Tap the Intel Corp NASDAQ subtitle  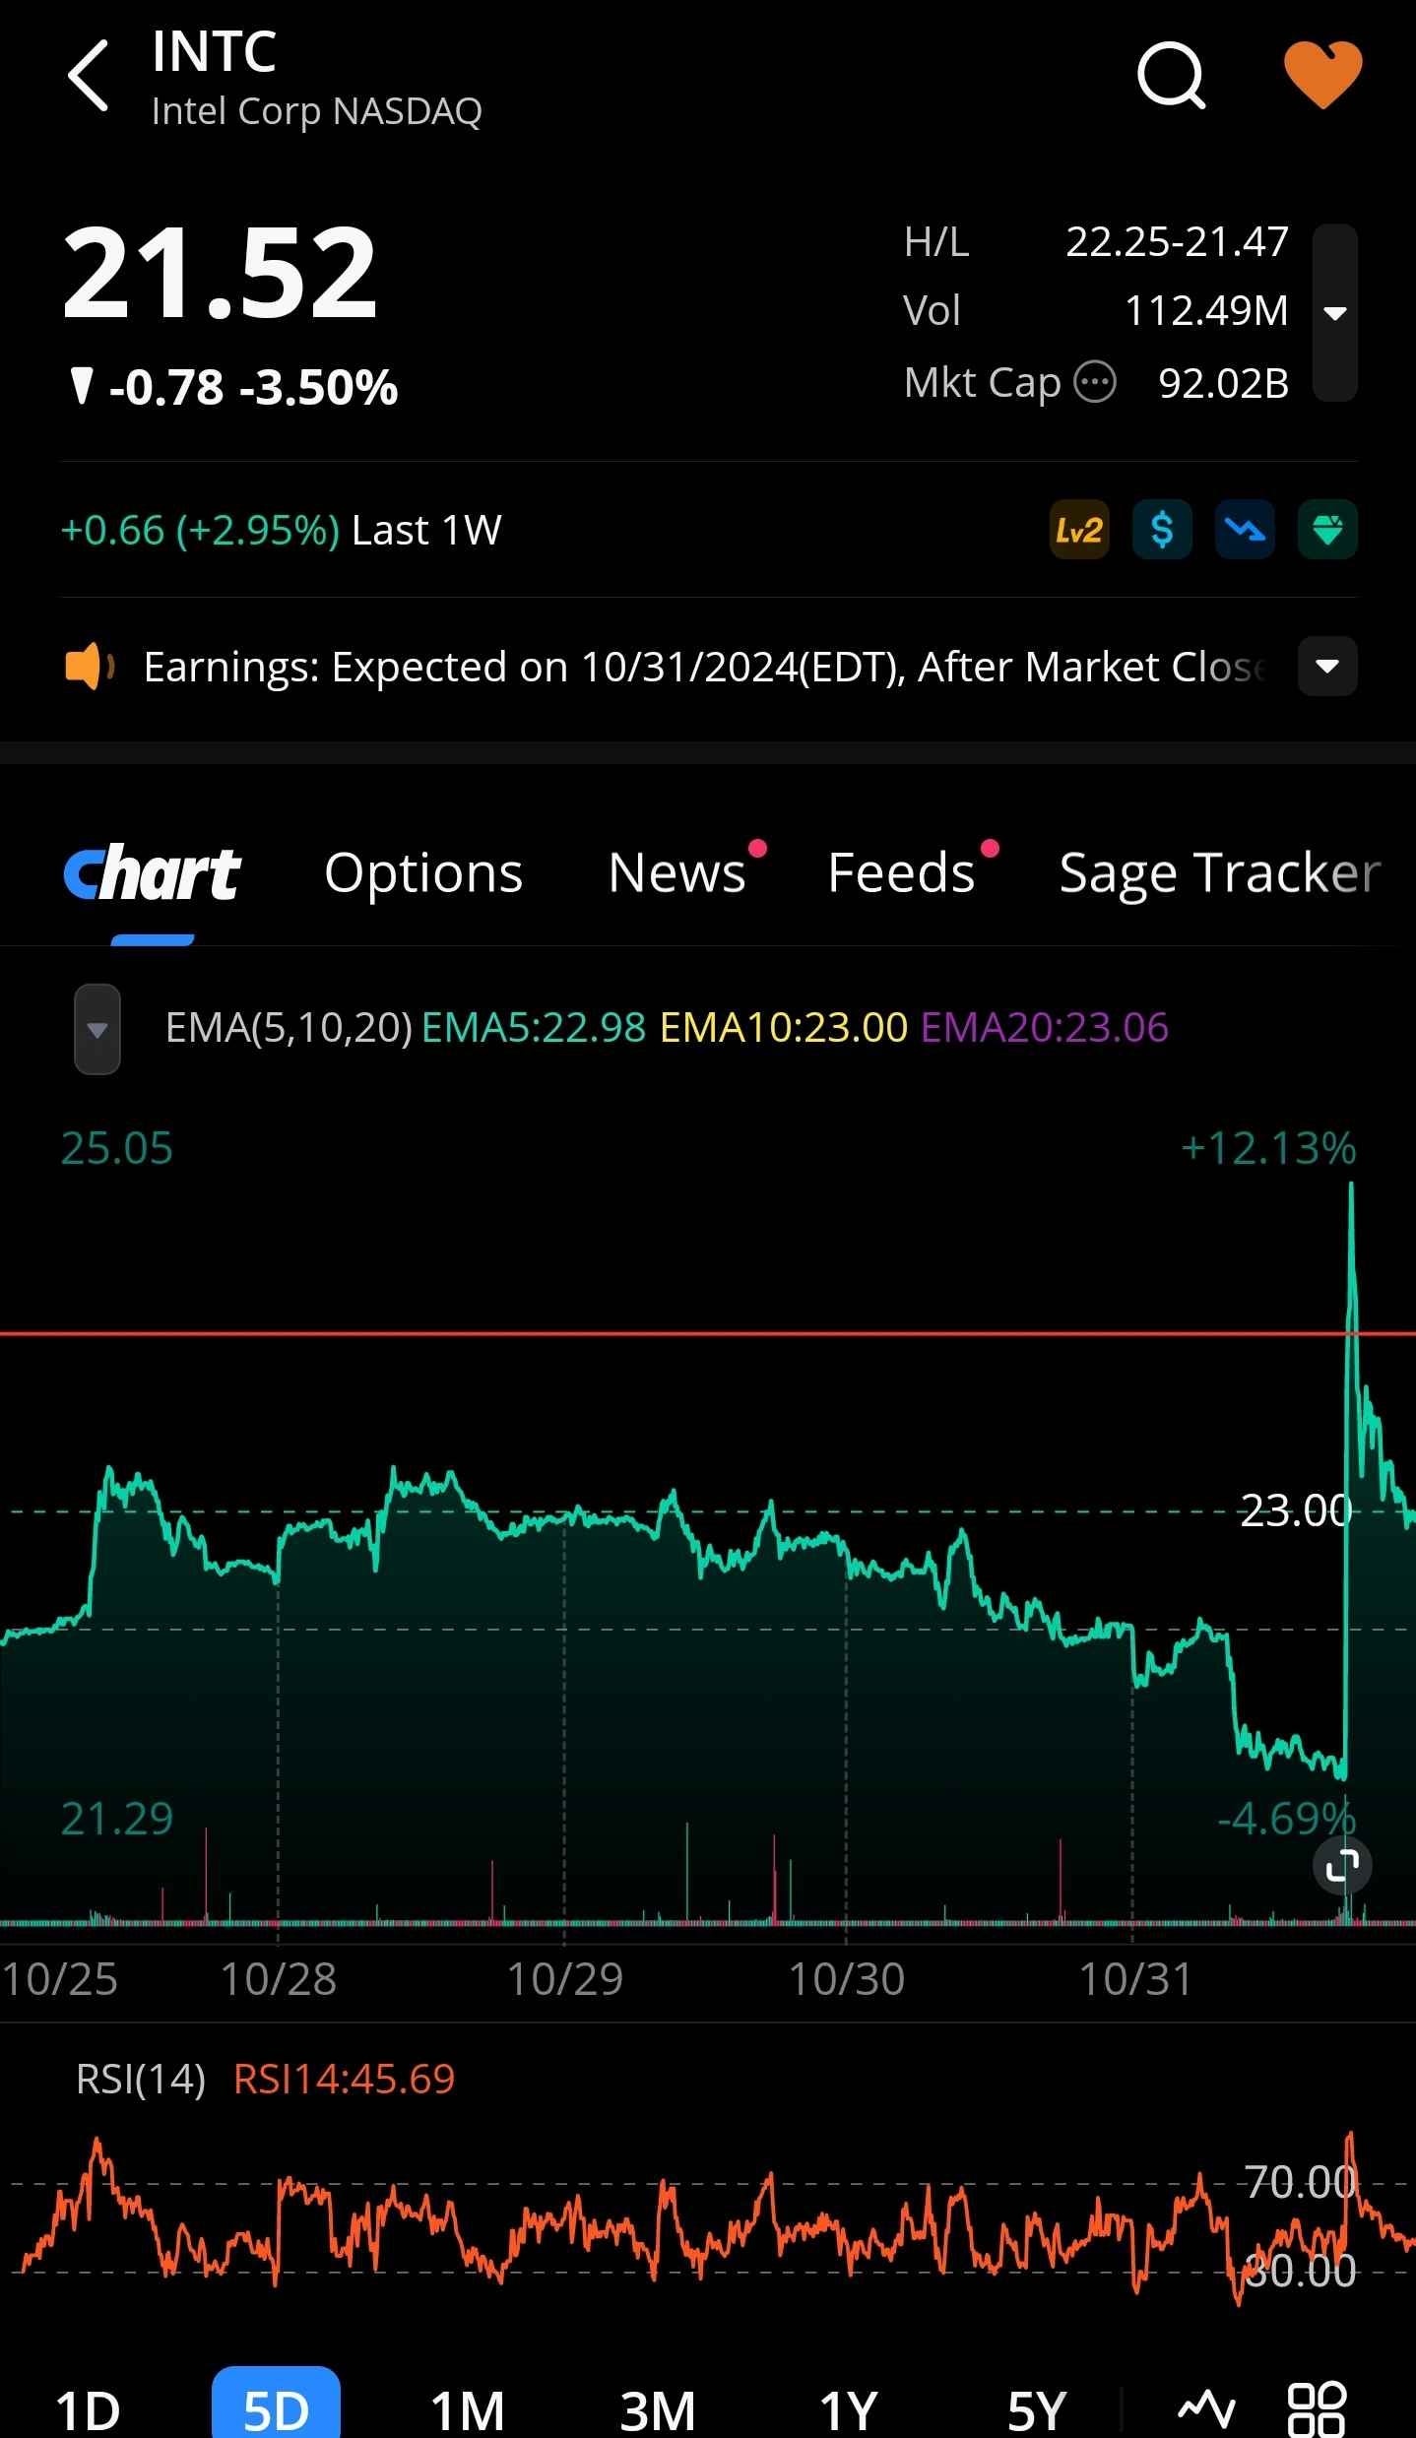click(x=317, y=111)
